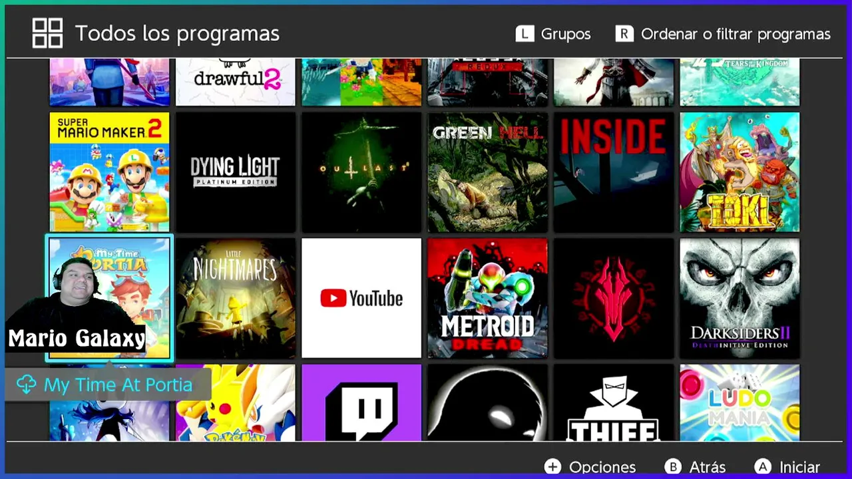Image resolution: width=852 pixels, height=479 pixels.
Task: Select the white hooded assassin tile
Action: pos(614,82)
